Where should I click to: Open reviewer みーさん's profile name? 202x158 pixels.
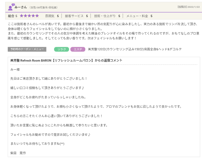21,7
